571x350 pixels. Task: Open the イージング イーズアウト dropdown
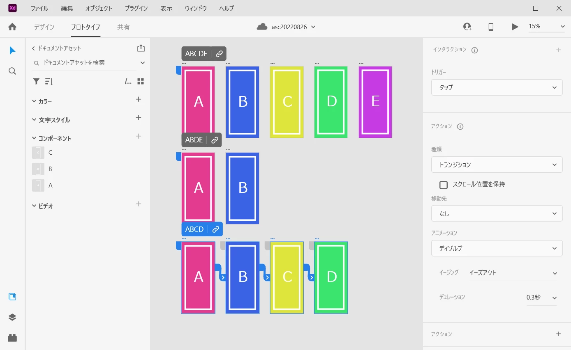(x=513, y=273)
